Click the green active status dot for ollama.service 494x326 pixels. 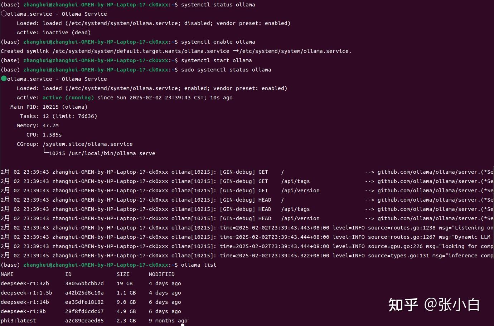click(4, 78)
